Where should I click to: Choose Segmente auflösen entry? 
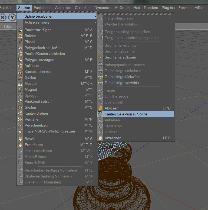[136, 57]
